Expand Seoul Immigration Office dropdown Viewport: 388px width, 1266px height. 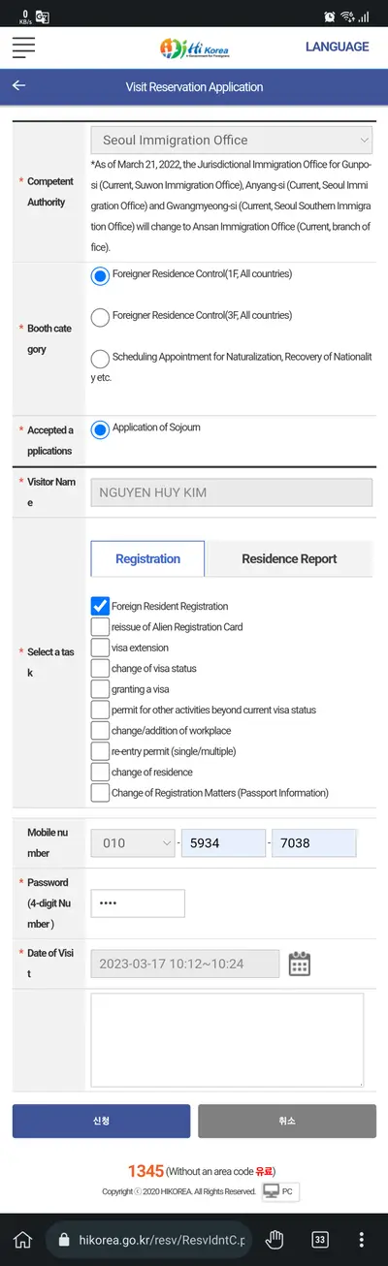point(231,141)
